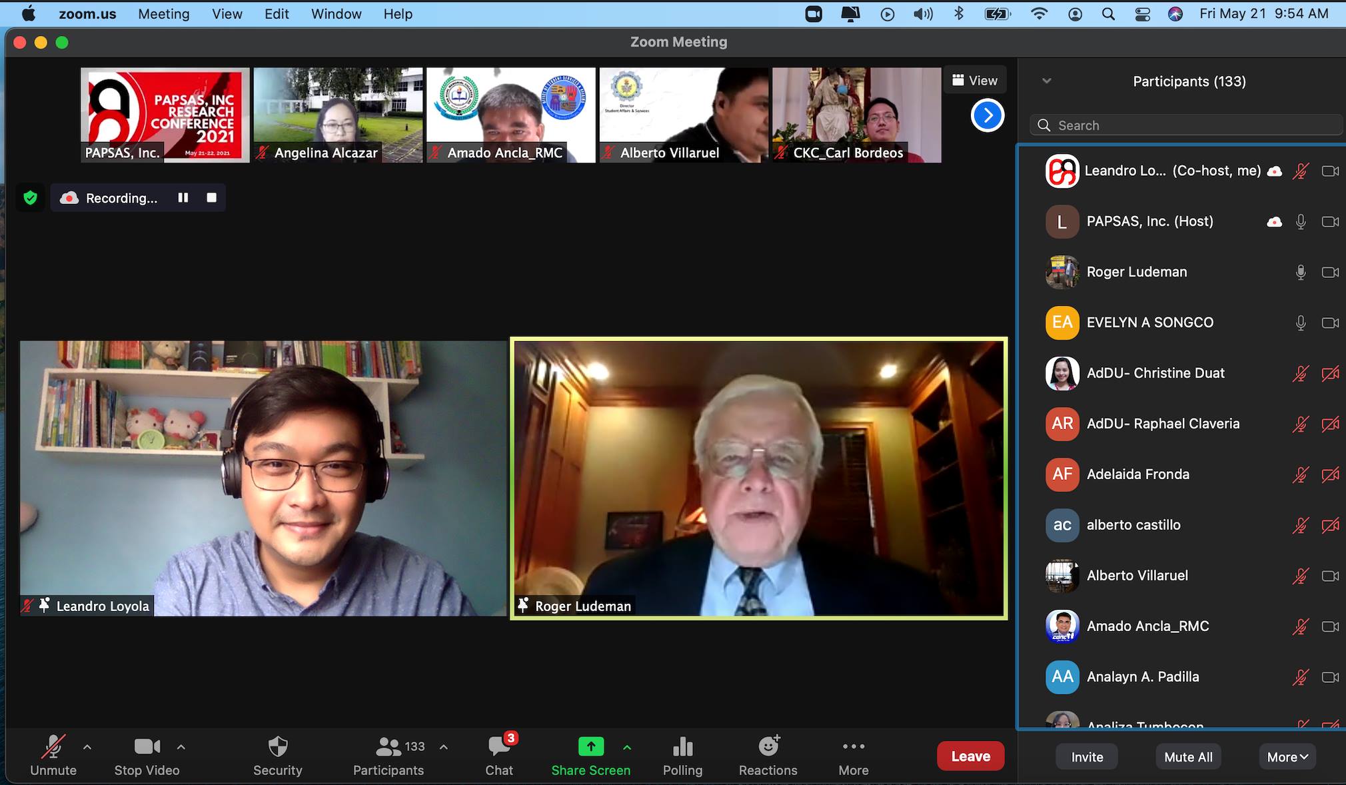Toggle AdDU- Raphael Claveria's video icon
The width and height of the screenshot is (1346, 785).
(x=1330, y=424)
